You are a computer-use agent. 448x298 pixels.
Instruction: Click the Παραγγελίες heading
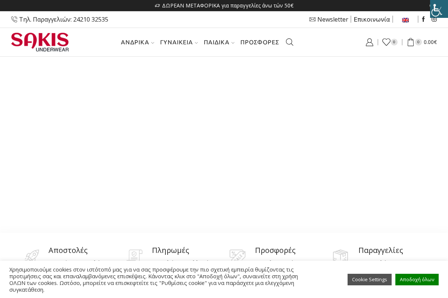coord(381,250)
